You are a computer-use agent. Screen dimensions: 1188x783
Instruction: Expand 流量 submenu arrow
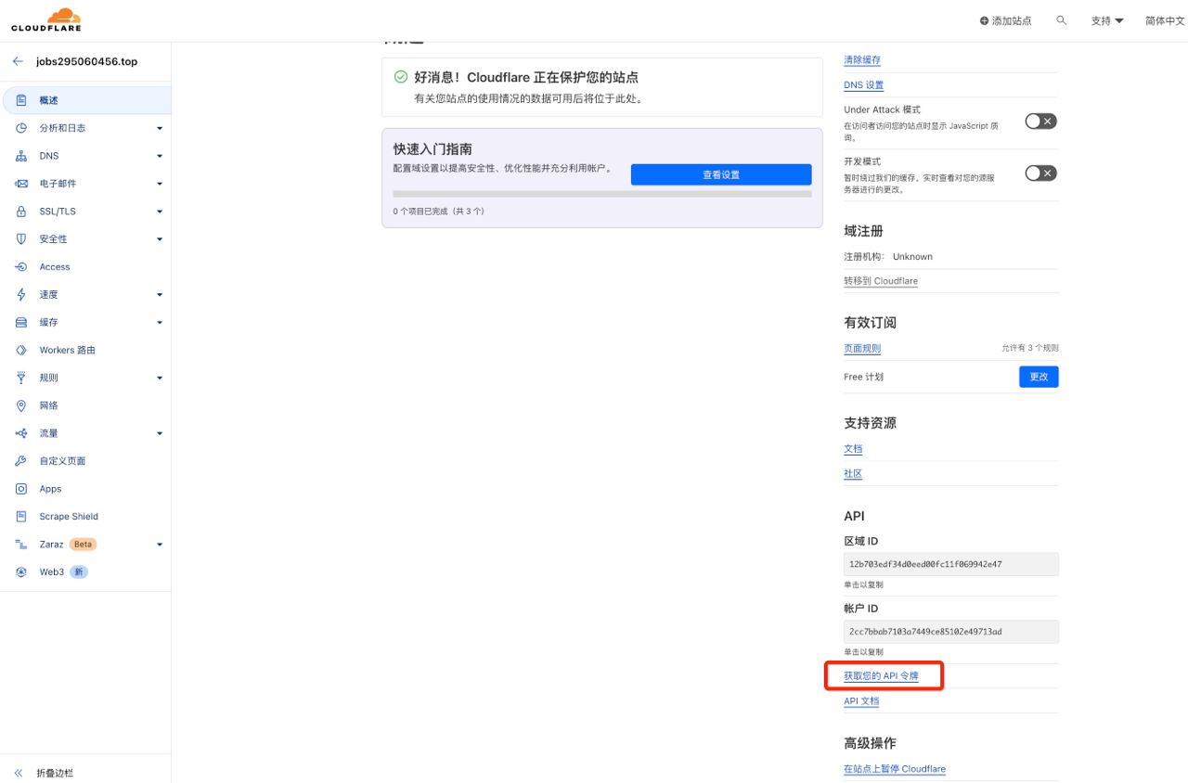[x=160, y=433]
